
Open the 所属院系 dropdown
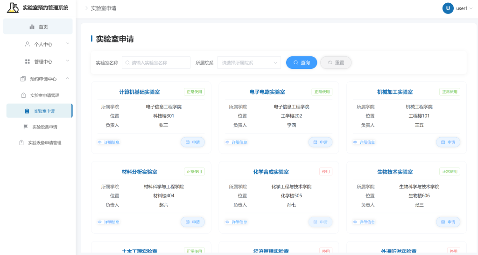point(249,63)
